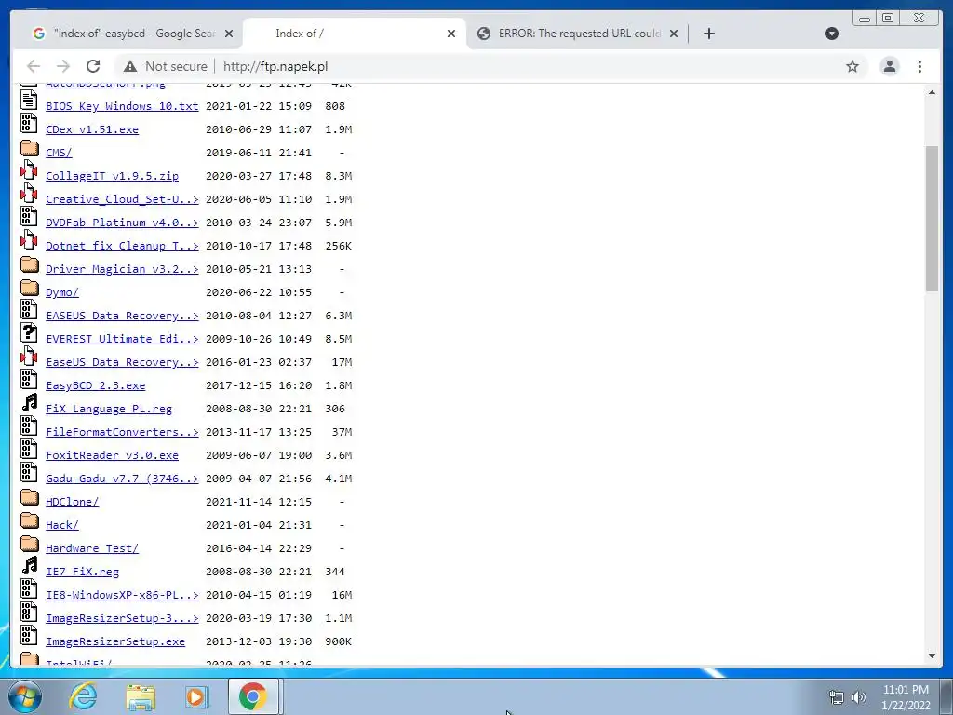This screenshot has width=953, height=715.
Task: Switch to the ERROR requested URL tab
Action: 577,34
